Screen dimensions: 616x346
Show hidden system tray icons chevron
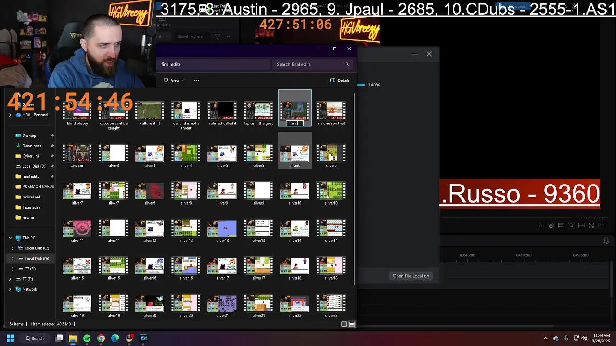(545, 338)
